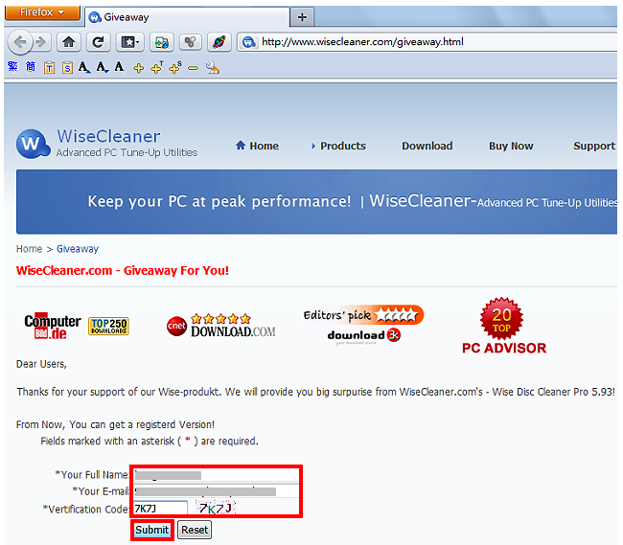Click the plain black A font icon
Screen dimensions: 623x545
[119, 67]
